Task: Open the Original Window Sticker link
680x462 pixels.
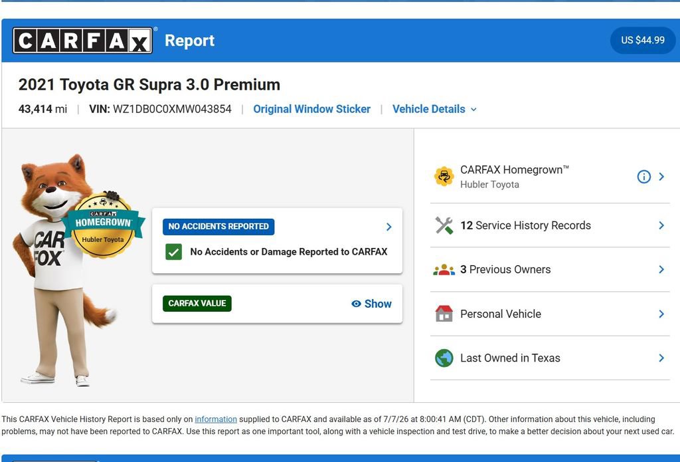Action: (312, 109)
